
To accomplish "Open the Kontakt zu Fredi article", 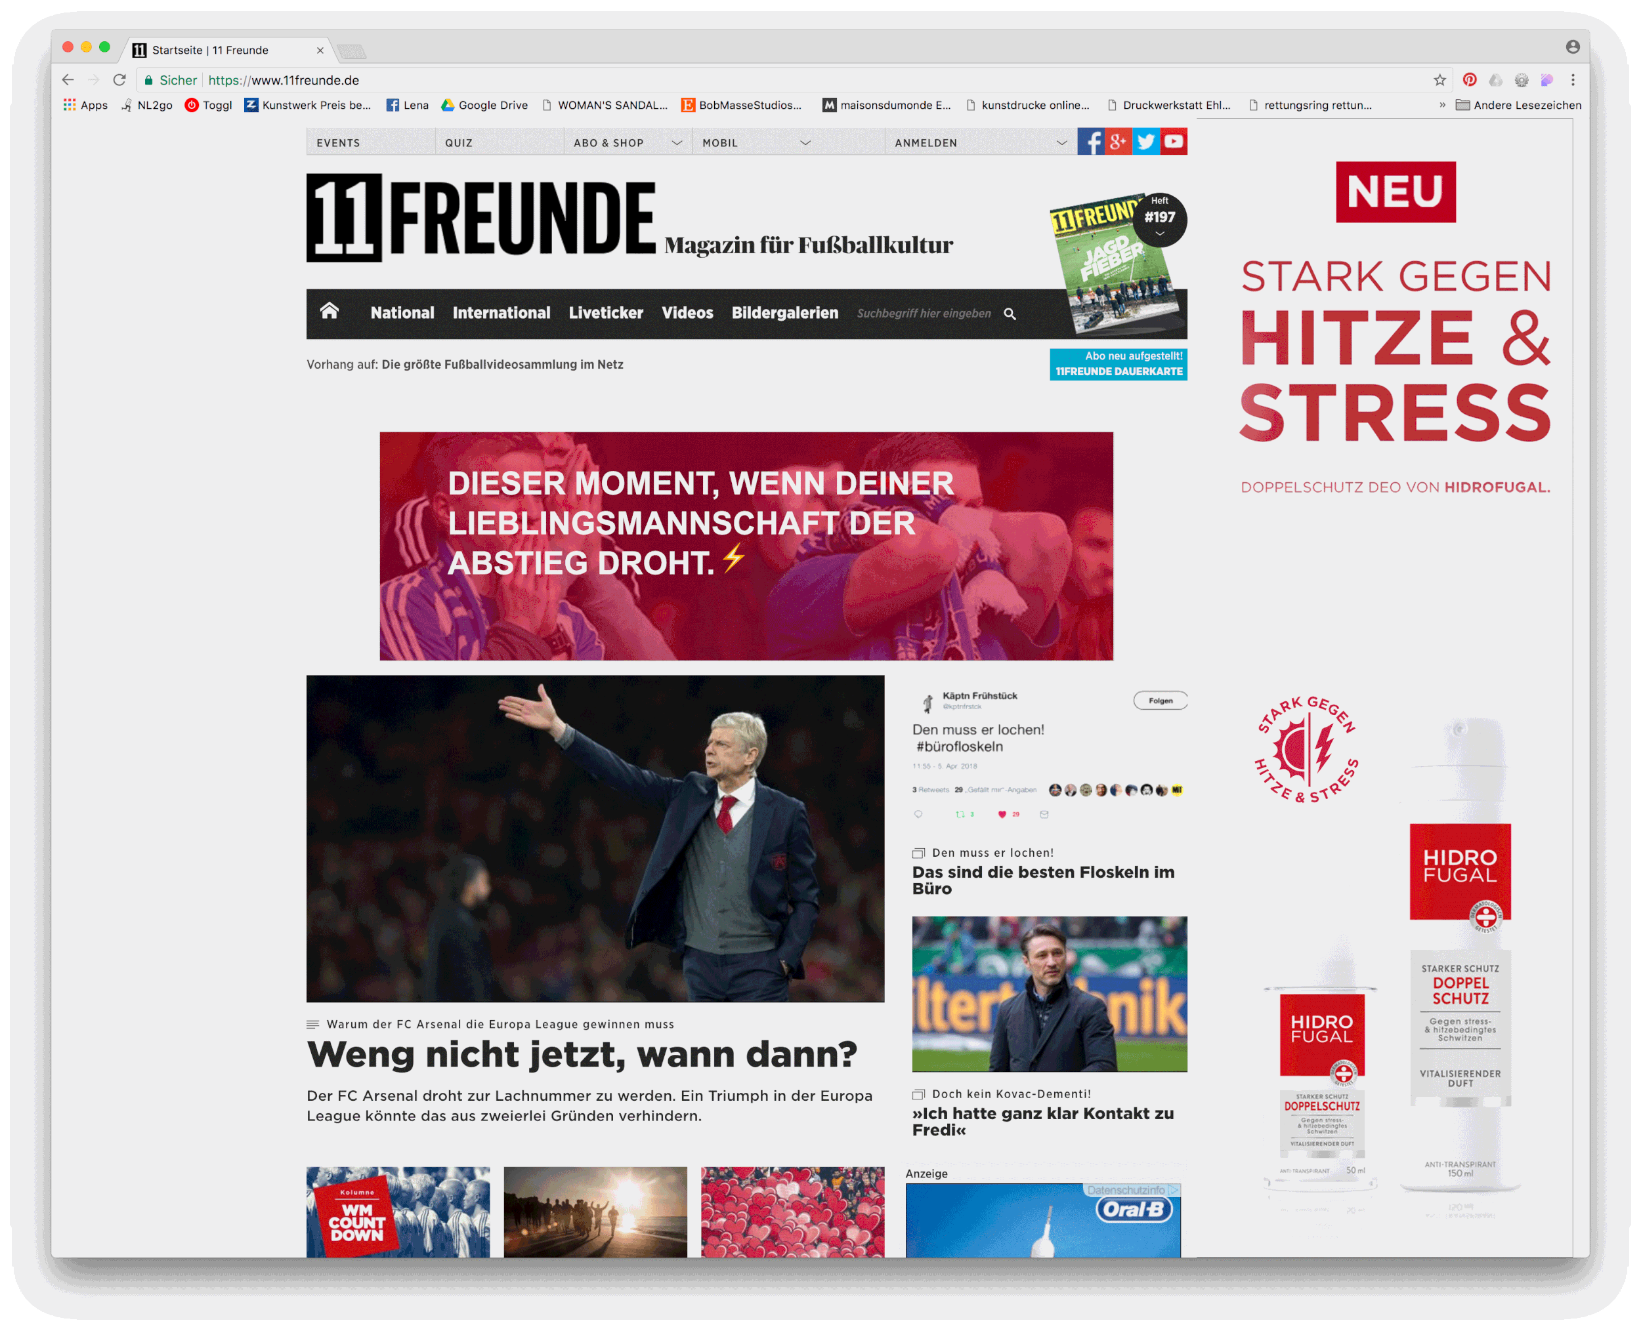I will coord(1042,1122).
